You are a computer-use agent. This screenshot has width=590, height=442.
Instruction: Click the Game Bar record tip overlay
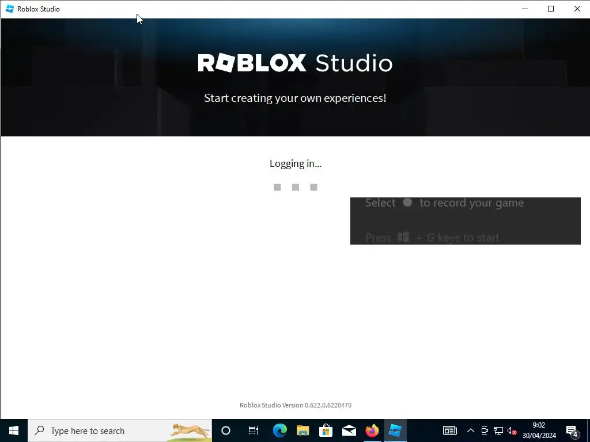[x=466, y=221]
